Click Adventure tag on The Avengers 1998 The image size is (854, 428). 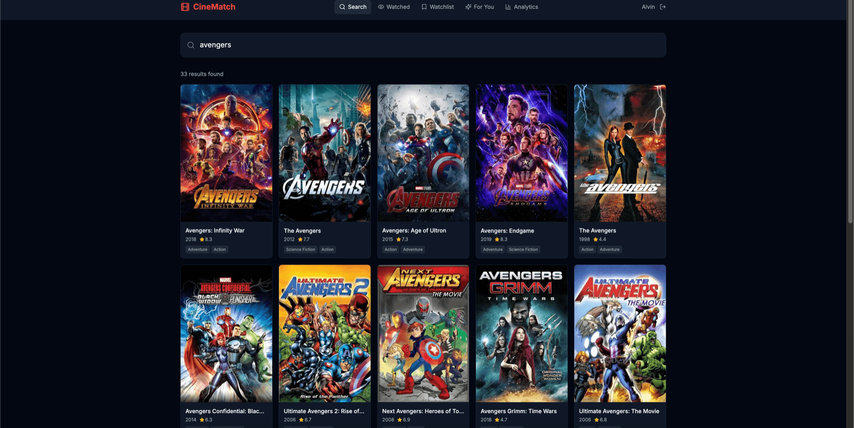(x=610, y=250)
